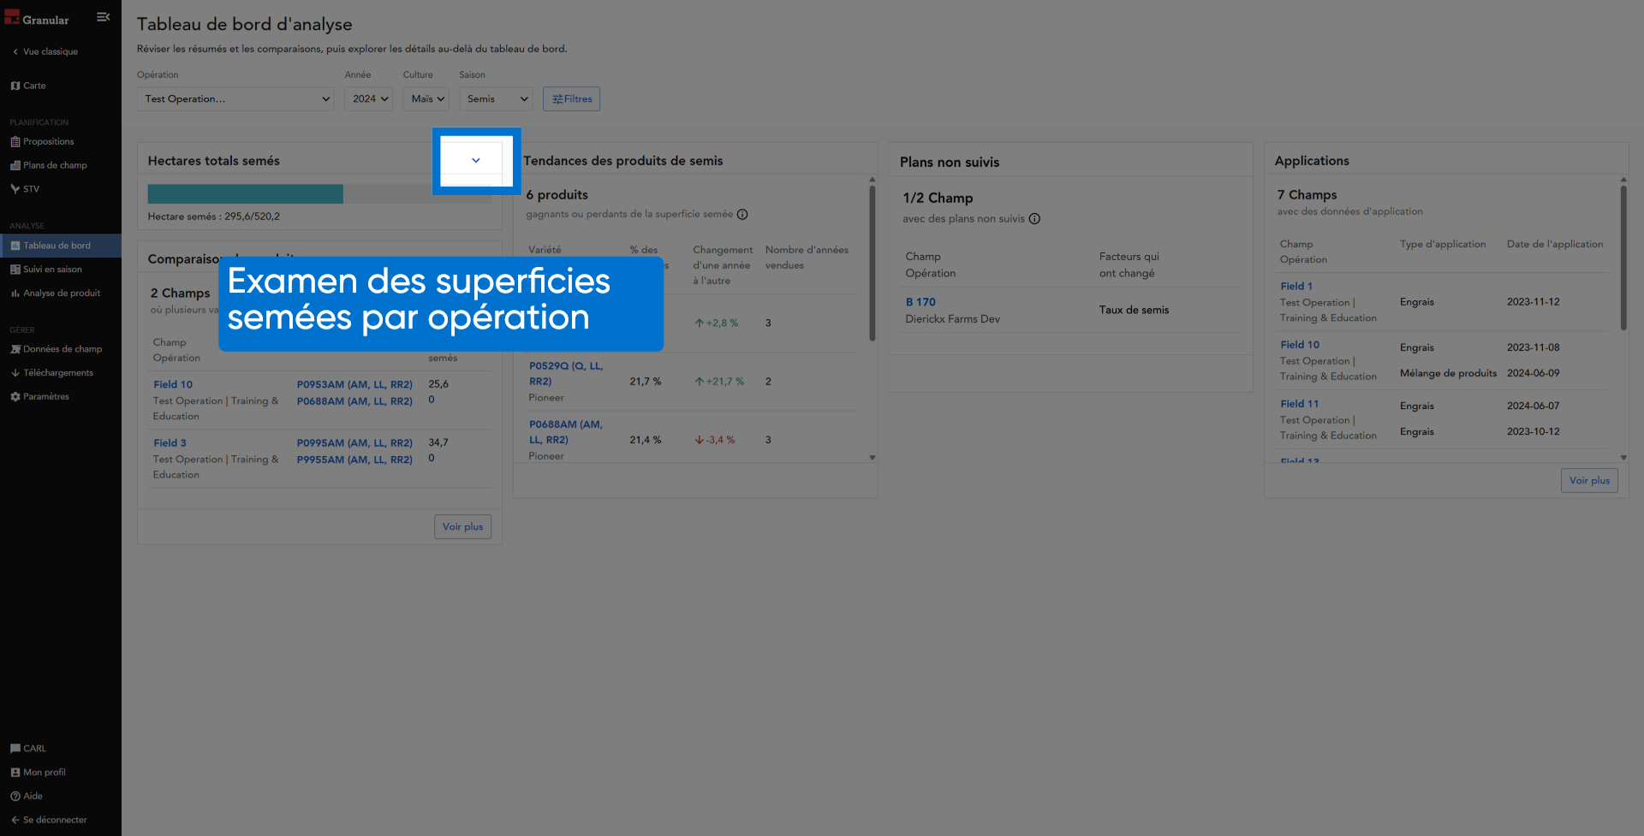Open the Culture Maïs dropdown

click(x=426, y=99)
